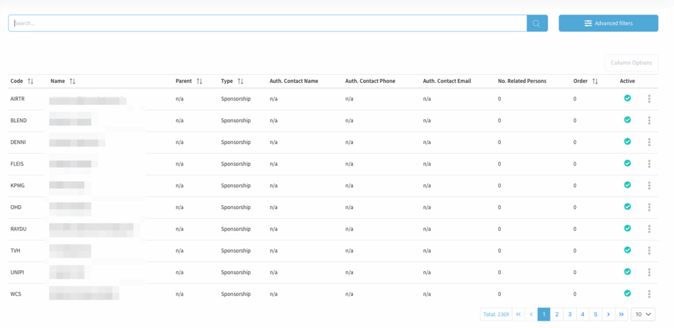The width and height of the screenshot is (674, 328).
Task: Open actions menu for RAYDU row
Action: pyautogui.click(x=648, y=229)
